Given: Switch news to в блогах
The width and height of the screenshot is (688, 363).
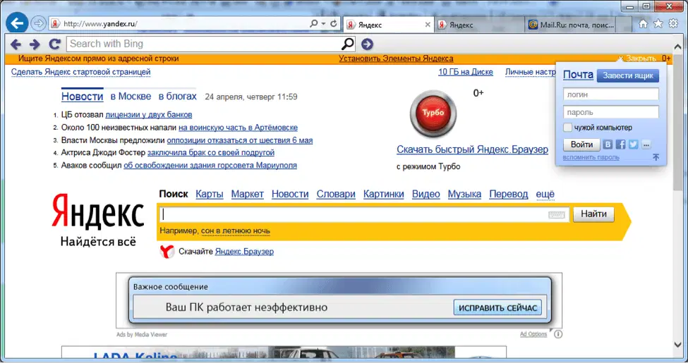Looking at the screenshot, I should 177,96.
